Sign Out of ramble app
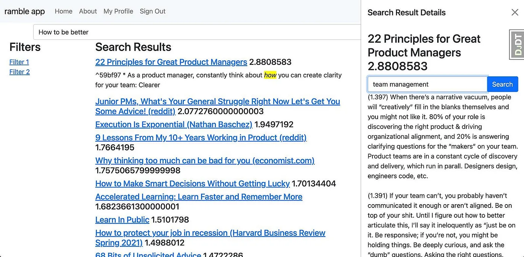The image size is (524, 257). click(x=152, y=11)
